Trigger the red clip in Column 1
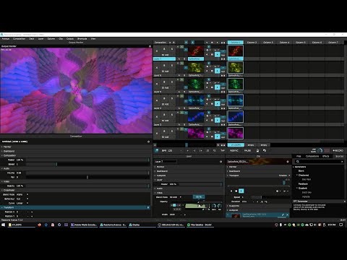The height and width of the screenshot is (260, 347). (236, 51)
